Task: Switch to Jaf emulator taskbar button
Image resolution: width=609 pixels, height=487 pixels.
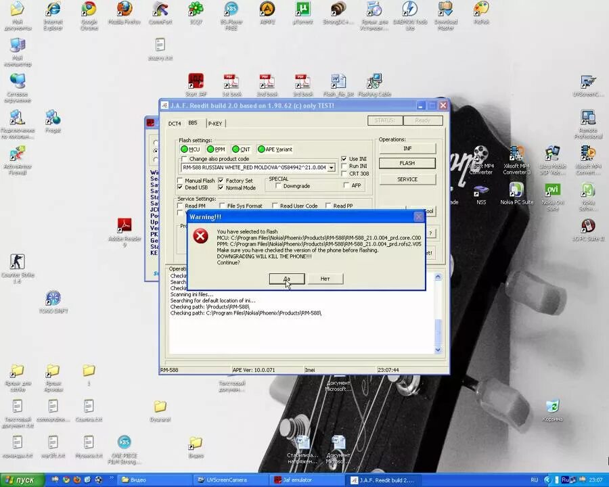Action: pos(305,480)
